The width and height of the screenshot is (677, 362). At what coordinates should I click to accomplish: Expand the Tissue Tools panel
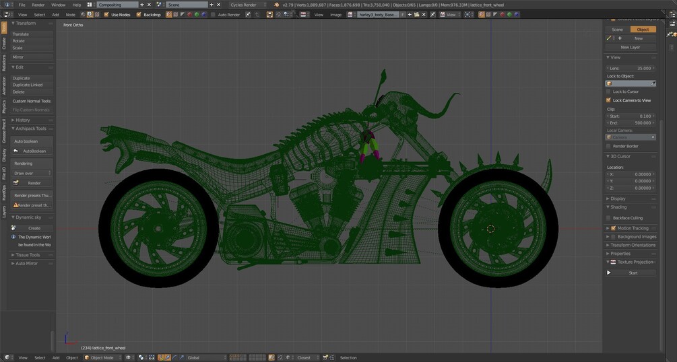tap(27, 255)
